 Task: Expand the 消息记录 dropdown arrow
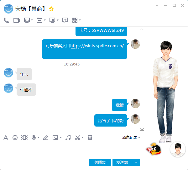point(139,138)
